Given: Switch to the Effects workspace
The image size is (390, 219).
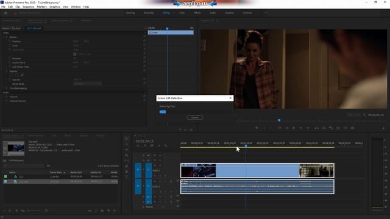Looking at the screenshot, I should 197,13.
